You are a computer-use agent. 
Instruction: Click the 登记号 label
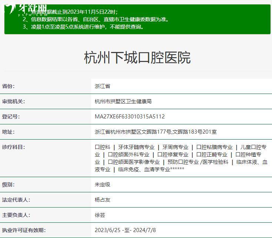pos(11,117)
